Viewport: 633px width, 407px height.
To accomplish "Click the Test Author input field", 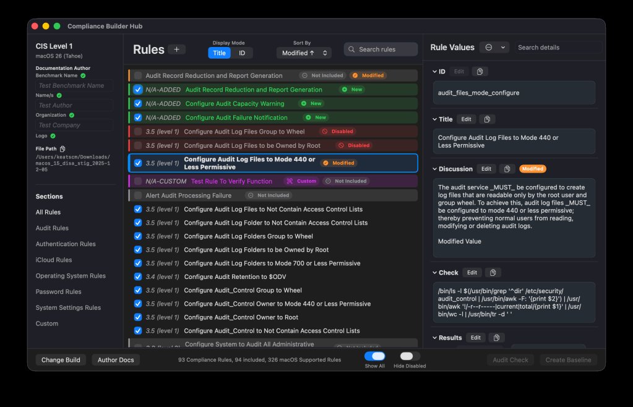I will tap(74, 105).
